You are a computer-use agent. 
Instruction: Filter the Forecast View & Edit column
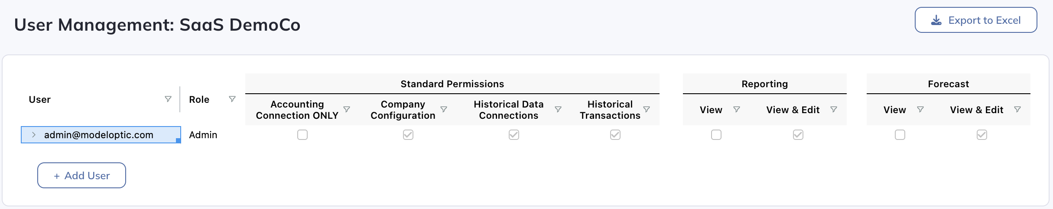coord(1017,110)
